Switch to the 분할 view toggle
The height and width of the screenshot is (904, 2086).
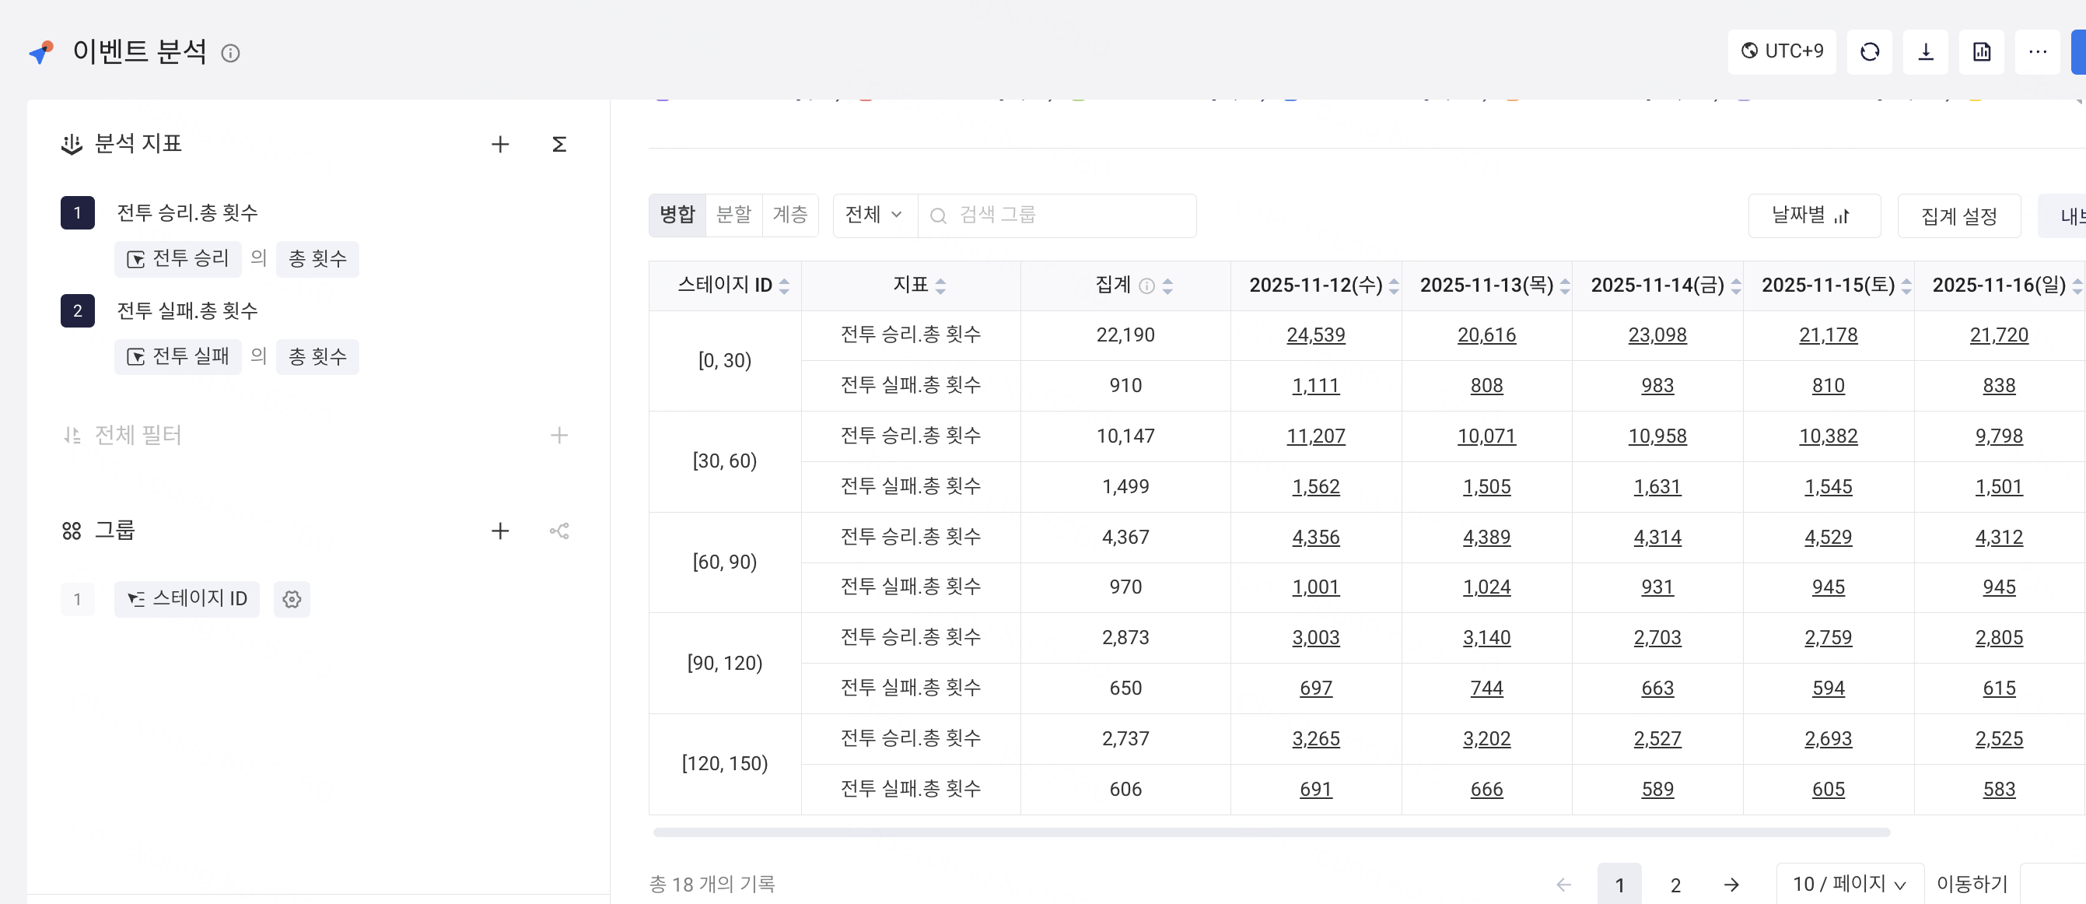point(733,215)
